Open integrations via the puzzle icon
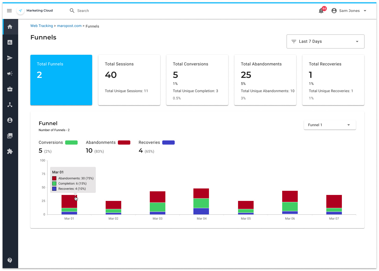 pyautogui.click(x=10, y=151)
